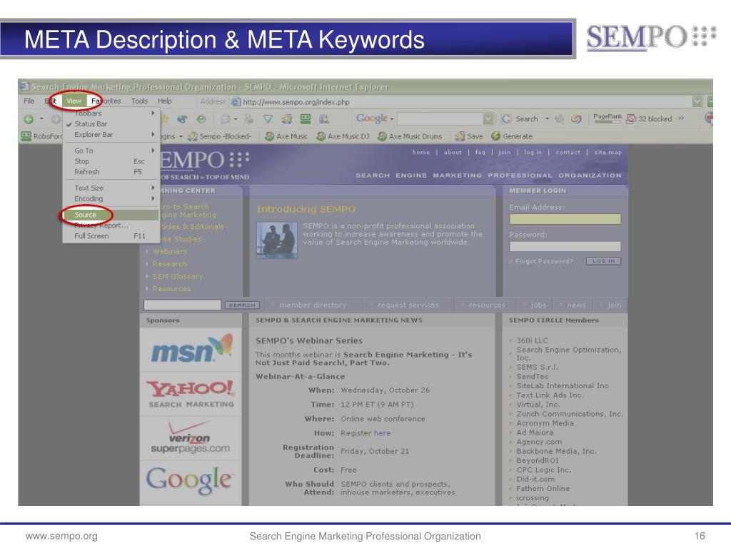
Task: Click the LOG IN button
Action: click(x=603, y=261)
